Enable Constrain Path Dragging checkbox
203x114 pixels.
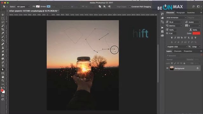pos(130,7)
